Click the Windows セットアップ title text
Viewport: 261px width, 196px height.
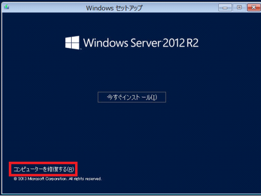(114, 8)
